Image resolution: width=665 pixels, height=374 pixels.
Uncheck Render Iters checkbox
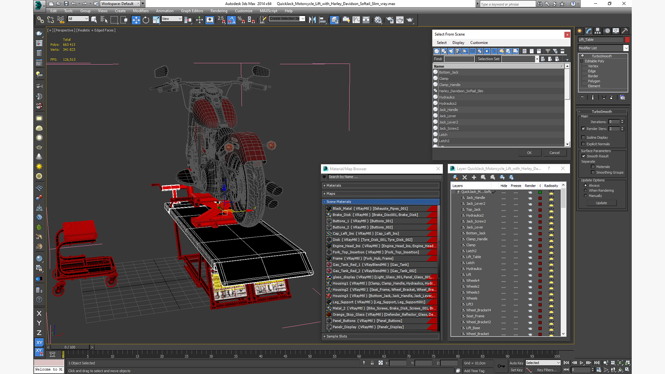coord(583,129)
